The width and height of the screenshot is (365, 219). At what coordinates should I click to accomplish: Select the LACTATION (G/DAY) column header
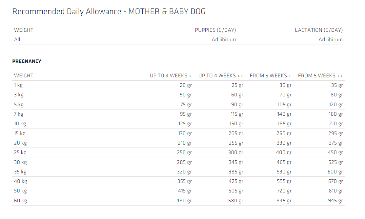tap(318, 30)
